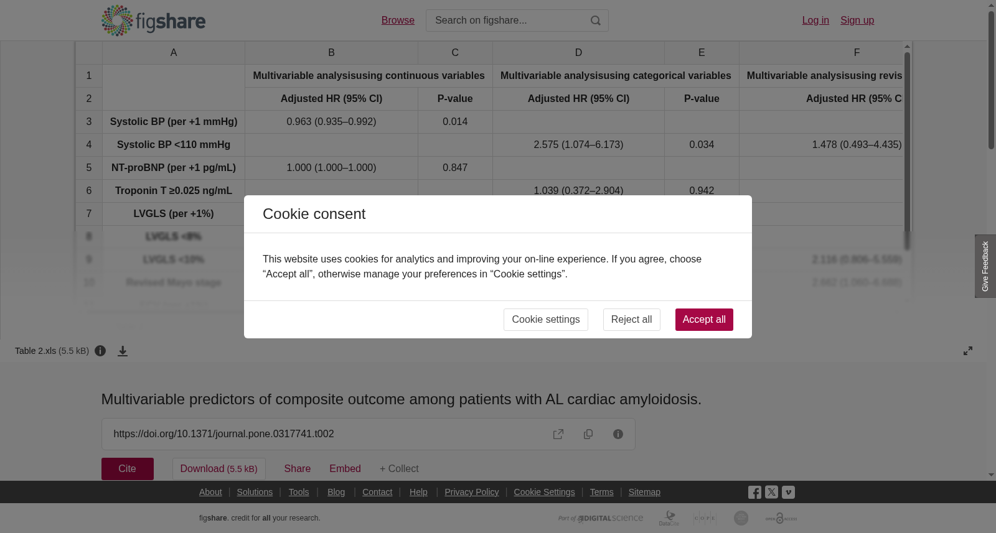The height and width of the screenshot is (533, 996).
Task: Click the Cite button
Action: click(x=128, y=469)
